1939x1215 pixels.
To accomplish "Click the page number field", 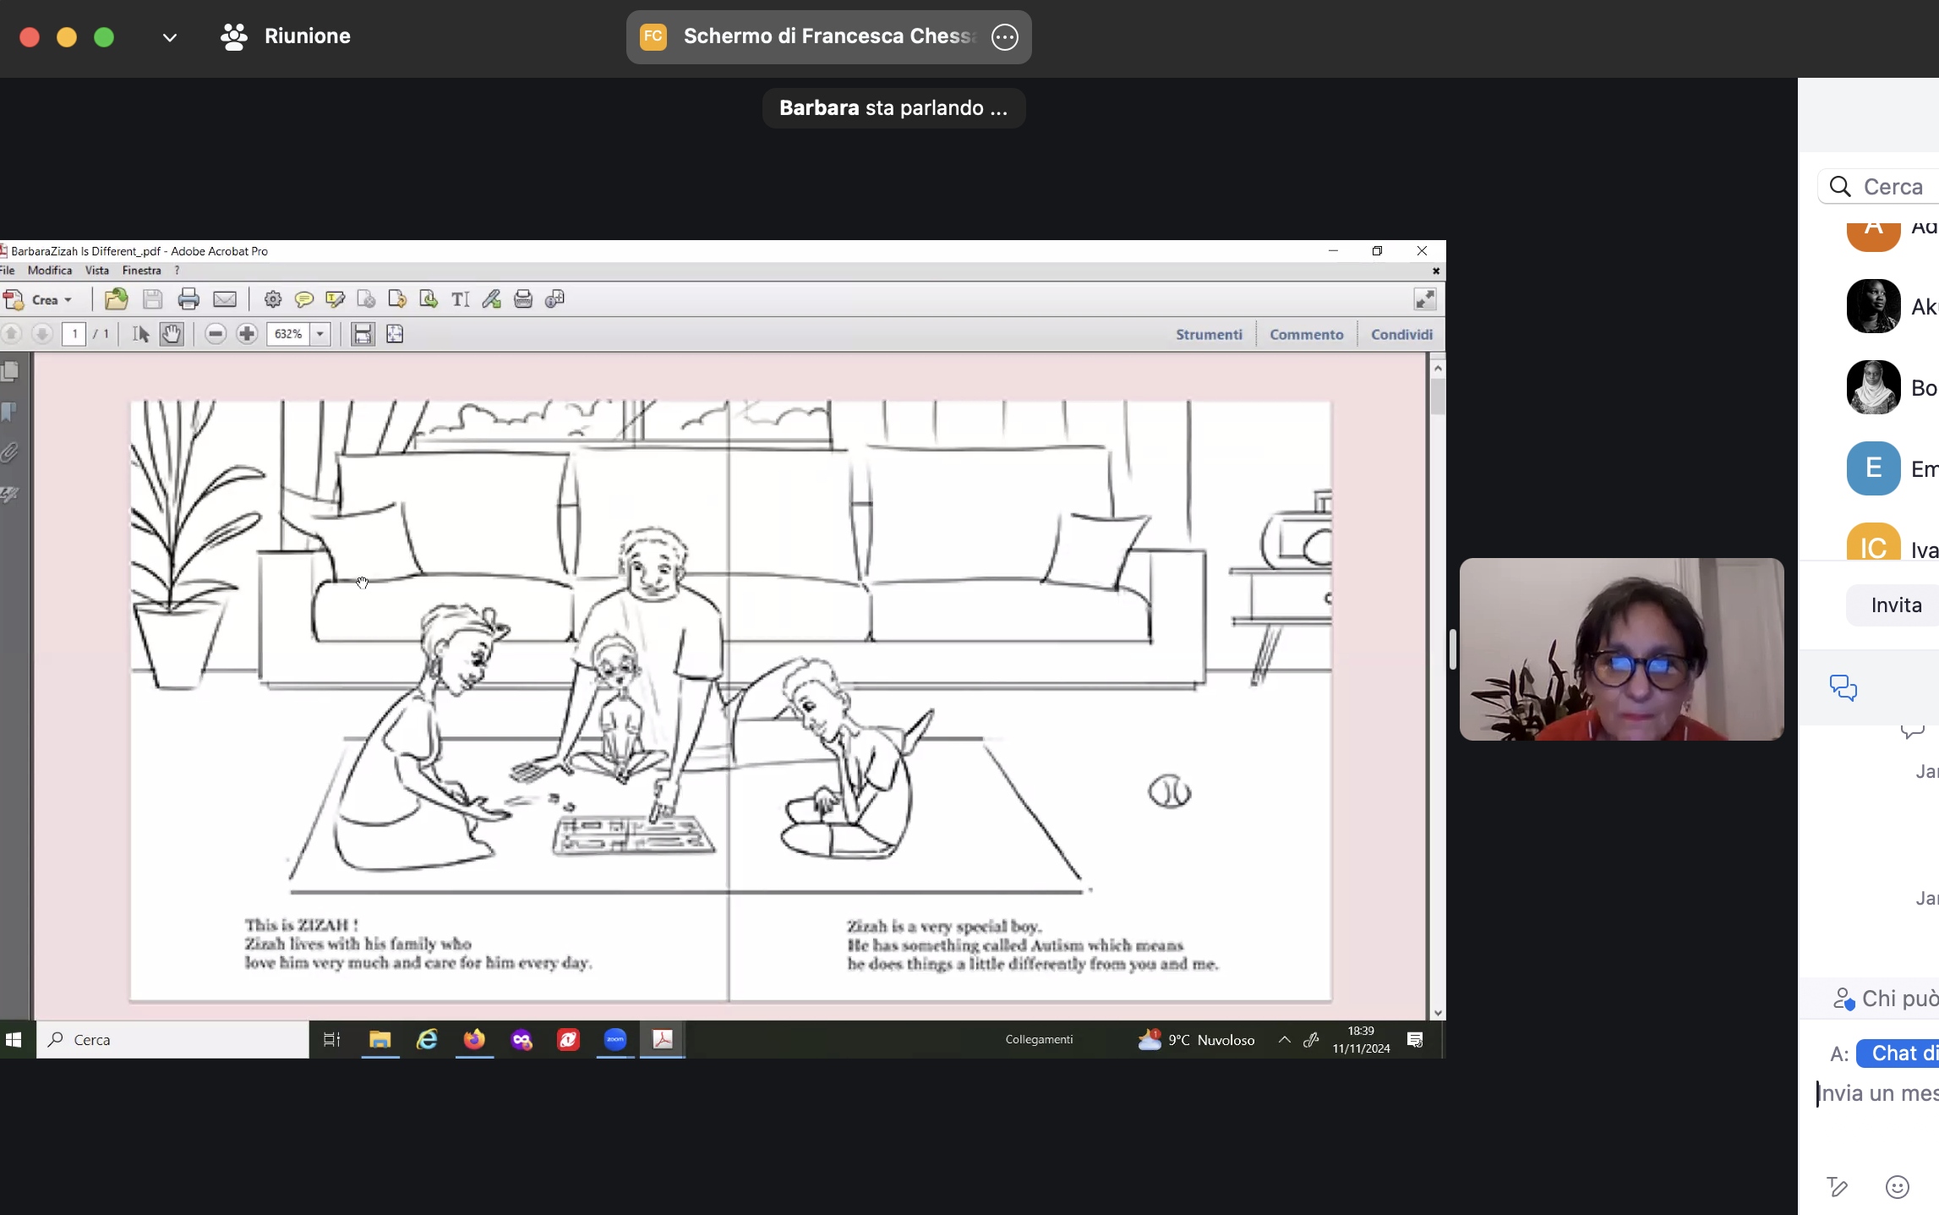I will (74, 334).
